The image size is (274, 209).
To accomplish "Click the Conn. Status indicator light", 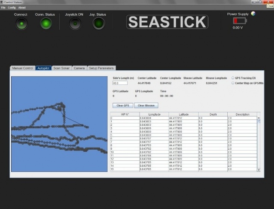I will (x=45, y=24).
